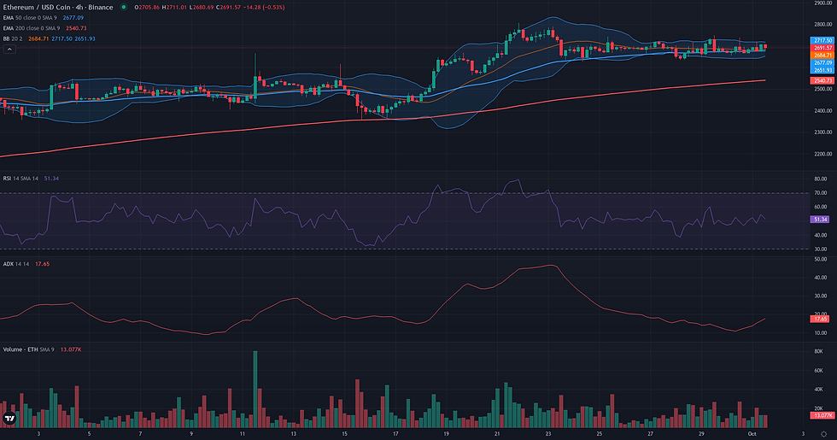Click the 10.00 ADX axis label
This screenshot has width=837, height=440.
[821, 333]
